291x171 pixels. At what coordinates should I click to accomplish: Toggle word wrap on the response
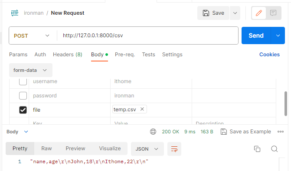(x=174, y=149)
